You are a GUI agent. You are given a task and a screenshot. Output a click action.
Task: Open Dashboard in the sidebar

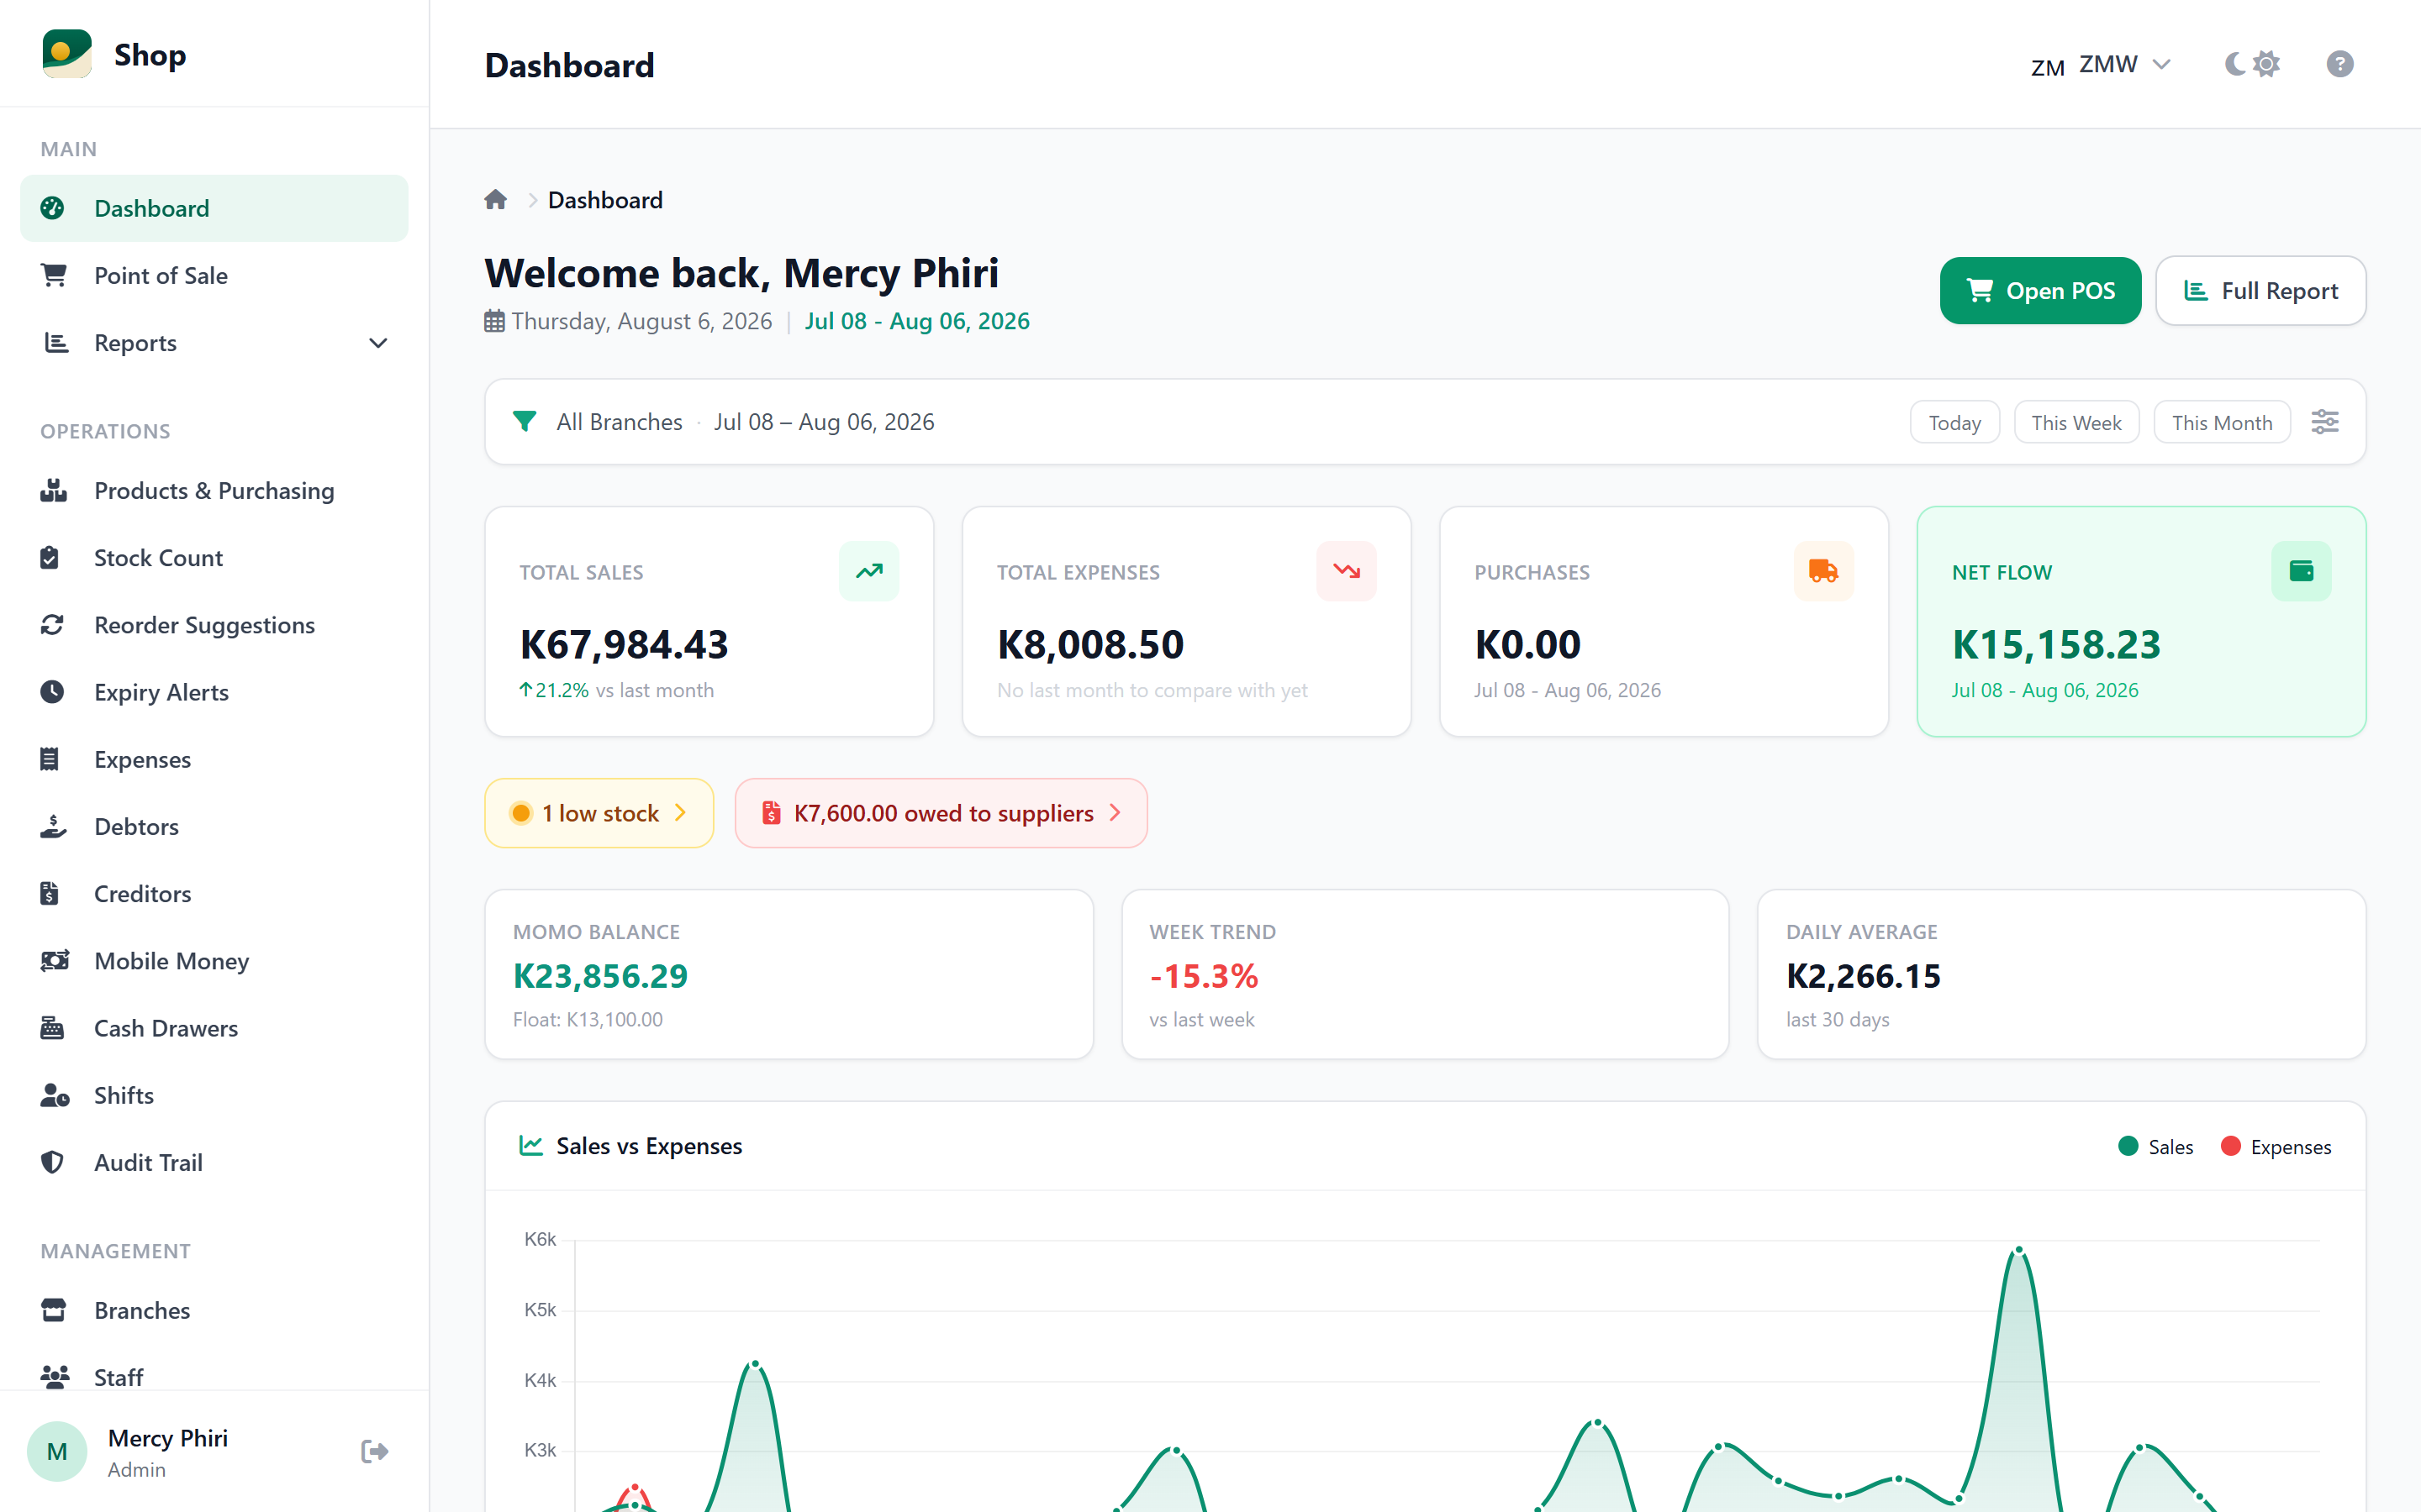pyautogui.click(x=214, y=208)
